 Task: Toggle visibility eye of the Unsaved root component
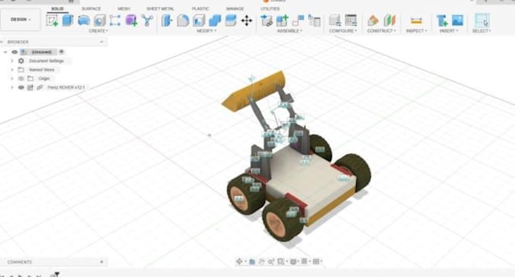pos(14,52)
